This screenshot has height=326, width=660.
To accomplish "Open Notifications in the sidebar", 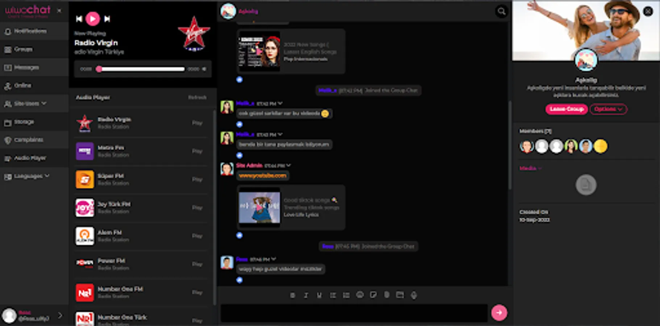I will coord(34,31).
